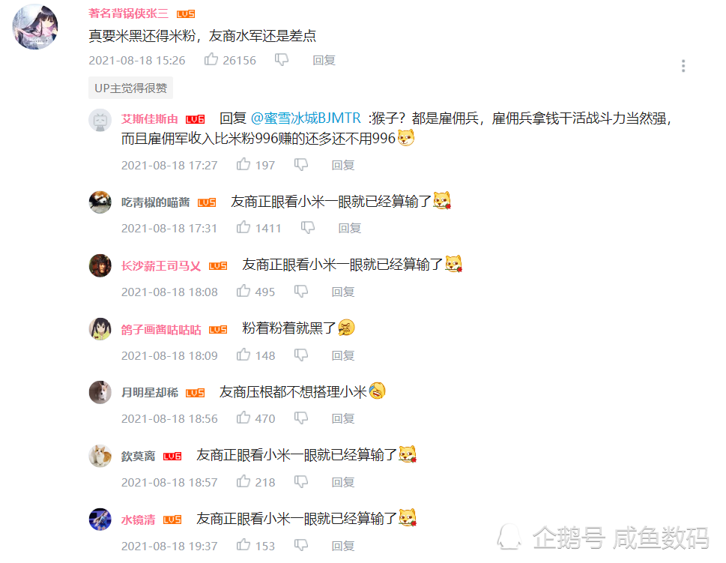This screenshot has width=726, height=563.
Task: Open 著名背锅侠张三's username link
Action: 128,13
